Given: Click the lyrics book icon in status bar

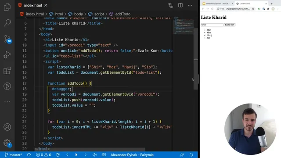Looking at the screenshot, I should tap(104, 155).
